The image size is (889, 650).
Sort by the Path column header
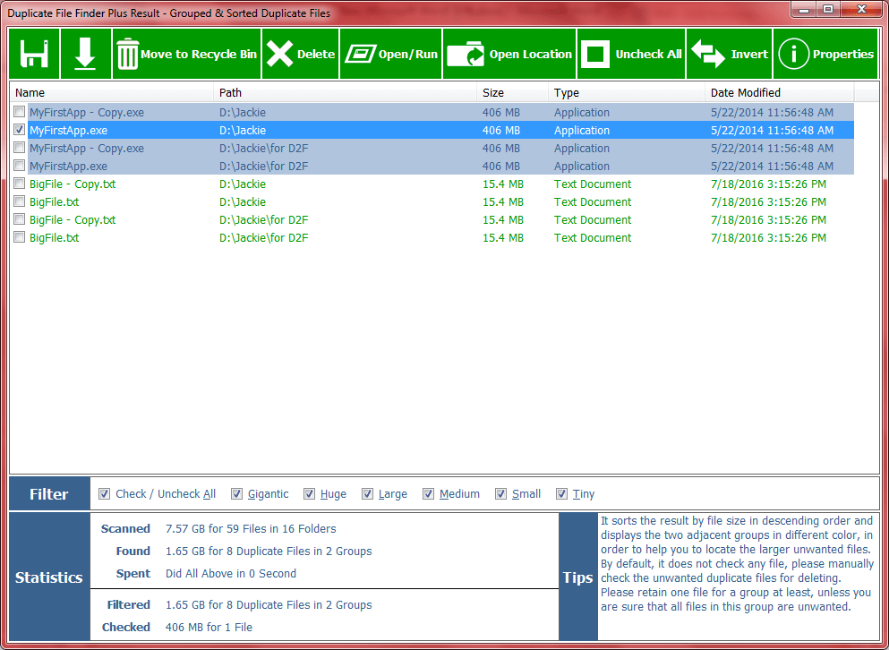346,92
